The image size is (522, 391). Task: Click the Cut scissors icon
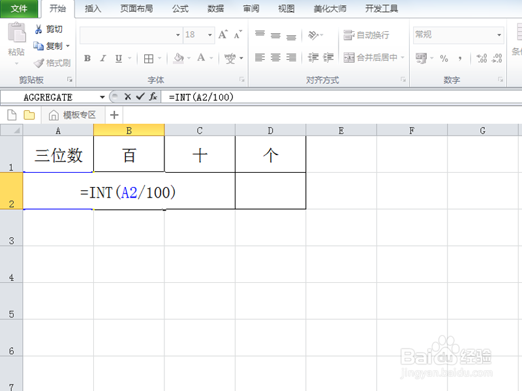click(38, 29)
